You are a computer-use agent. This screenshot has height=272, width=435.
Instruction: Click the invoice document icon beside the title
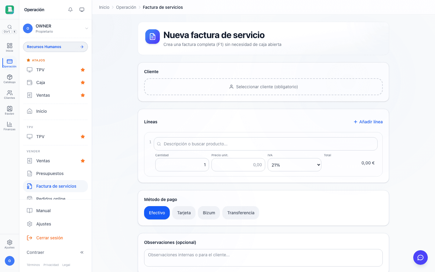[153, 37]
